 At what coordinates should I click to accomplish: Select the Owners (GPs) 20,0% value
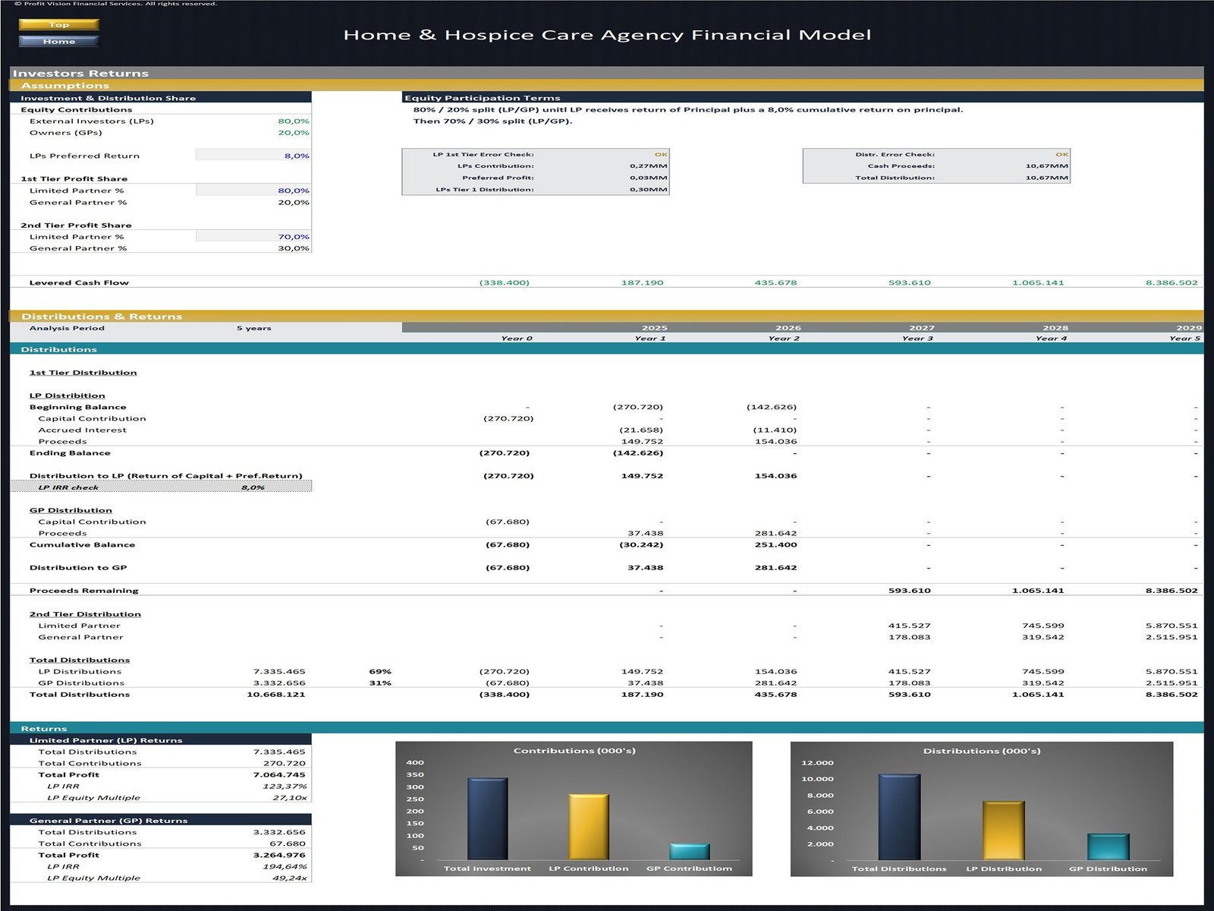pyautogui.click(x=293, y=133)
